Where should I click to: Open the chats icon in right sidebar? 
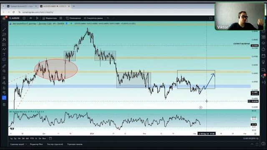click(263, 70)
